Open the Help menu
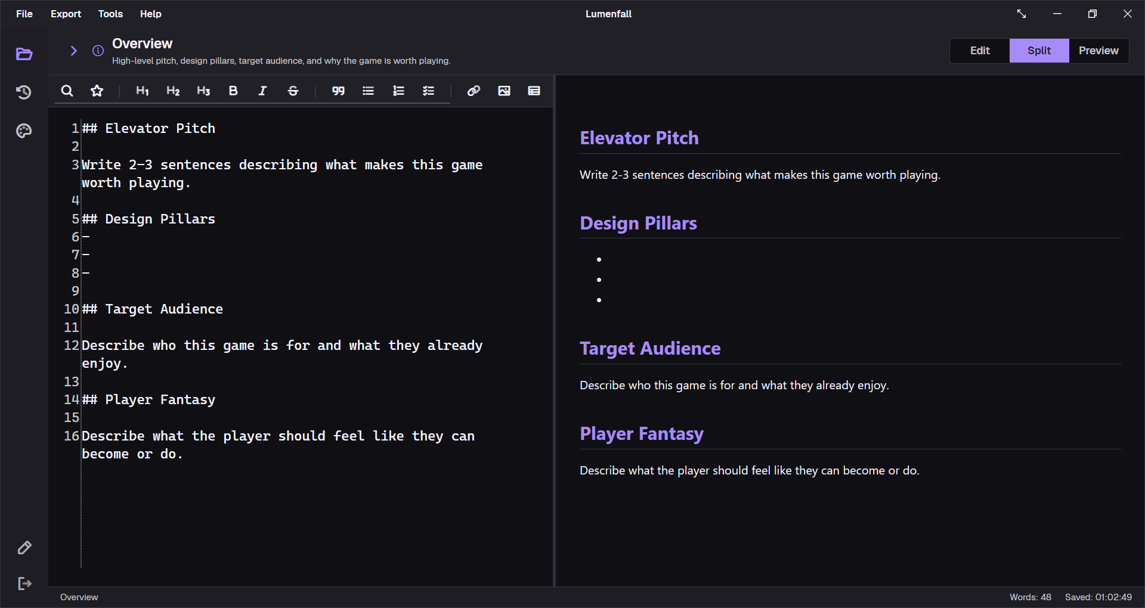The image size is (1145, 608). pos(150,14)
